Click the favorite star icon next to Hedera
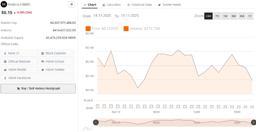 point(71,4)
